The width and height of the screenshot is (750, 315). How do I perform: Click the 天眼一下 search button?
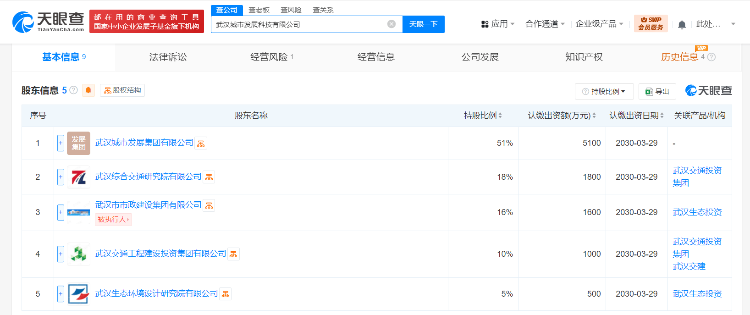[423, 24]
